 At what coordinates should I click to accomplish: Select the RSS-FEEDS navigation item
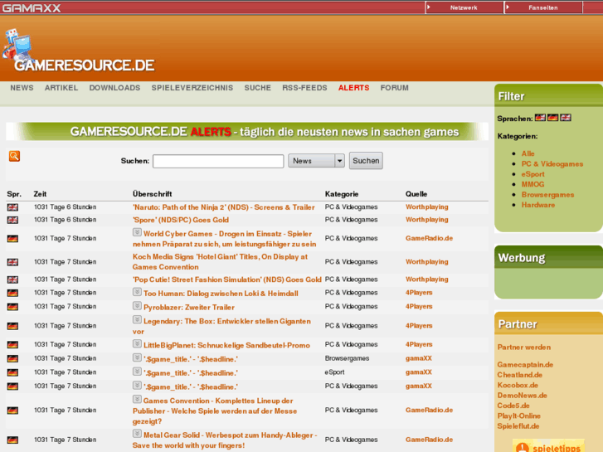click(304, 88)
